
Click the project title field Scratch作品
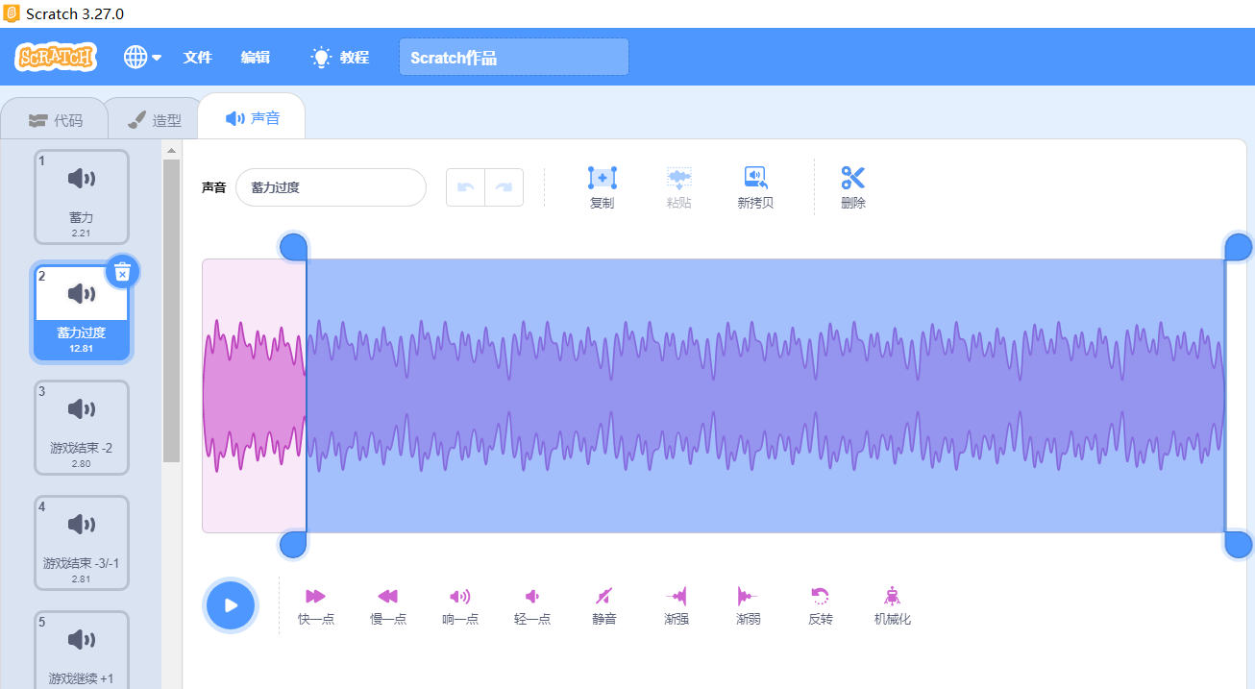[x=514, y=57]
